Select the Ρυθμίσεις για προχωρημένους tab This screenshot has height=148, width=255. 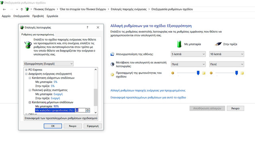click(38, 35)
